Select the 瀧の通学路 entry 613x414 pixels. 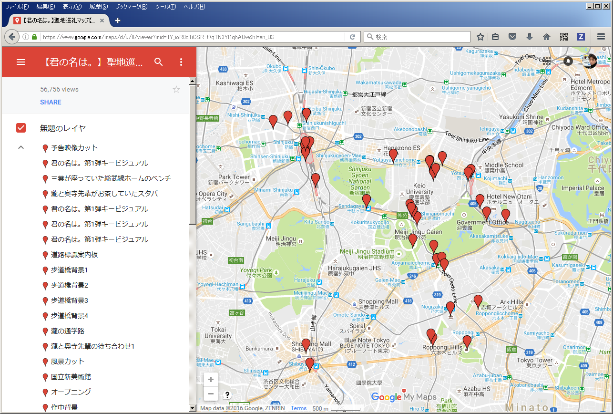(x=68, y=331)
